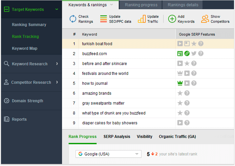The height and width of the screenshot is (166, 235).
Task: Switch to the Ranking progress tab
Action: pyautogui.click(x=141, y=5)
